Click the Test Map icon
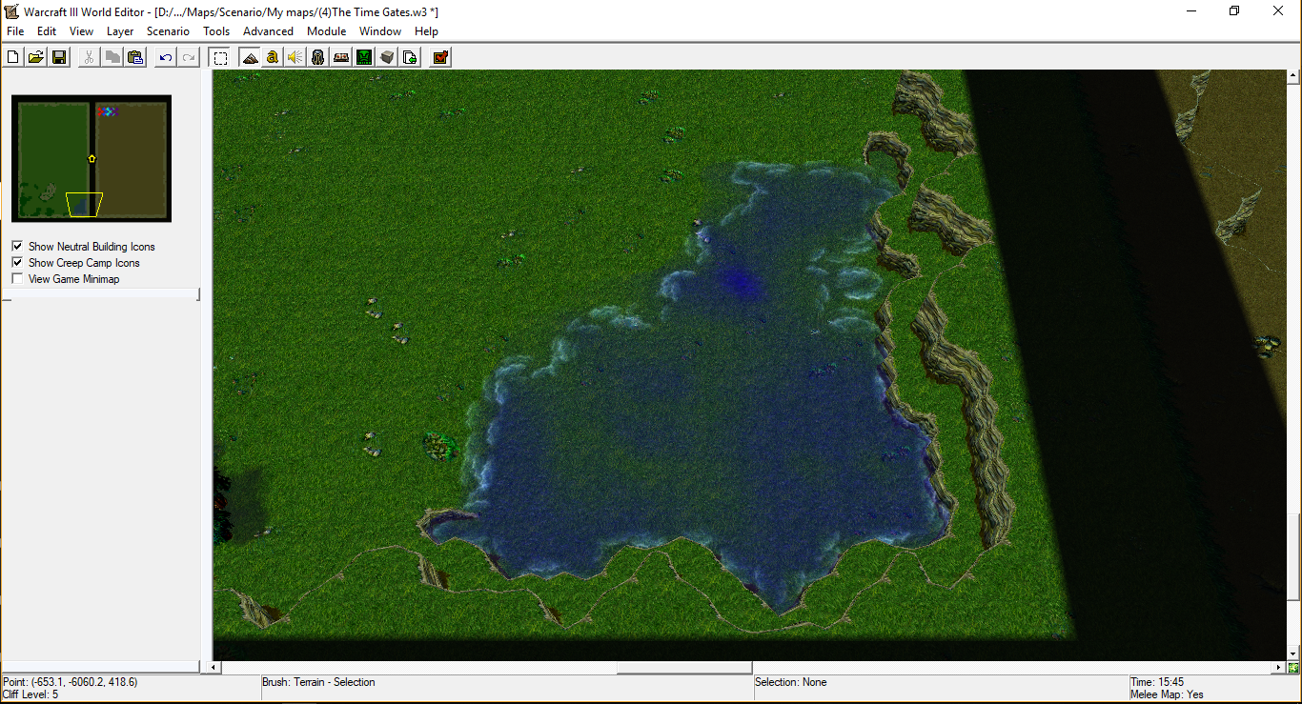Viewport: 1302px width, 704px height. [x=440, y=57]
